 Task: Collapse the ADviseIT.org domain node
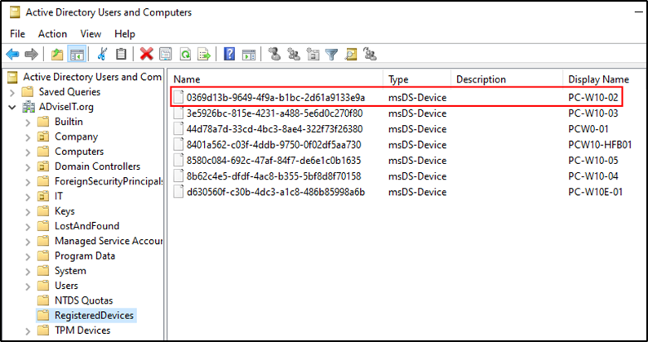pyautogui.click(x=12, y=107)
